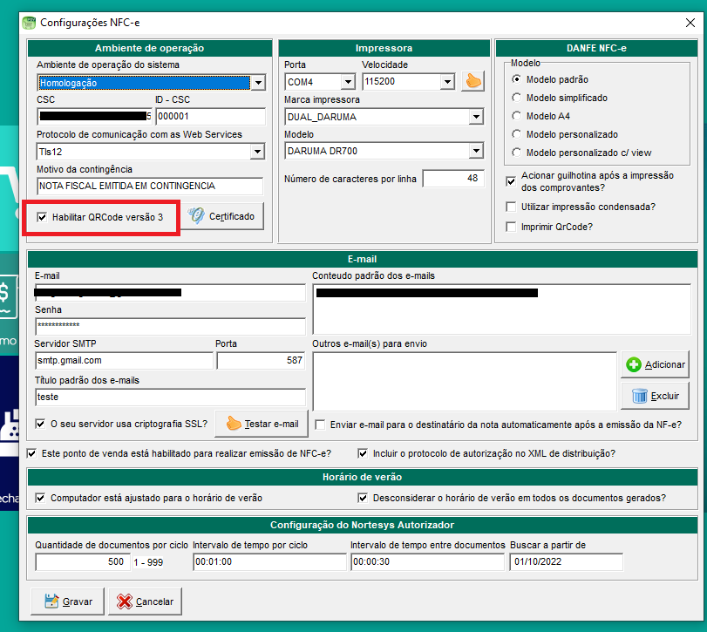
Task: Toggle the SSL criptografia checkbox
Action: tap(40, 424)
